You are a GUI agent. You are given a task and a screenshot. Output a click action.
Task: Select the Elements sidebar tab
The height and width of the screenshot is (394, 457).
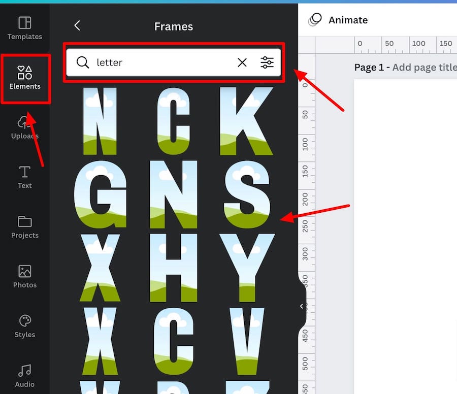pyautogui.click(x=25, y=78)
